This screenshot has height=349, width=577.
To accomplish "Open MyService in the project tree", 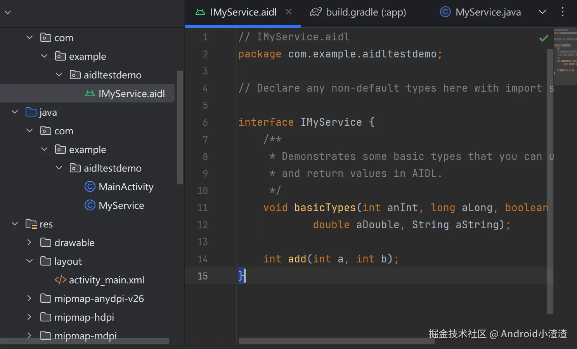I will point(121,205).
